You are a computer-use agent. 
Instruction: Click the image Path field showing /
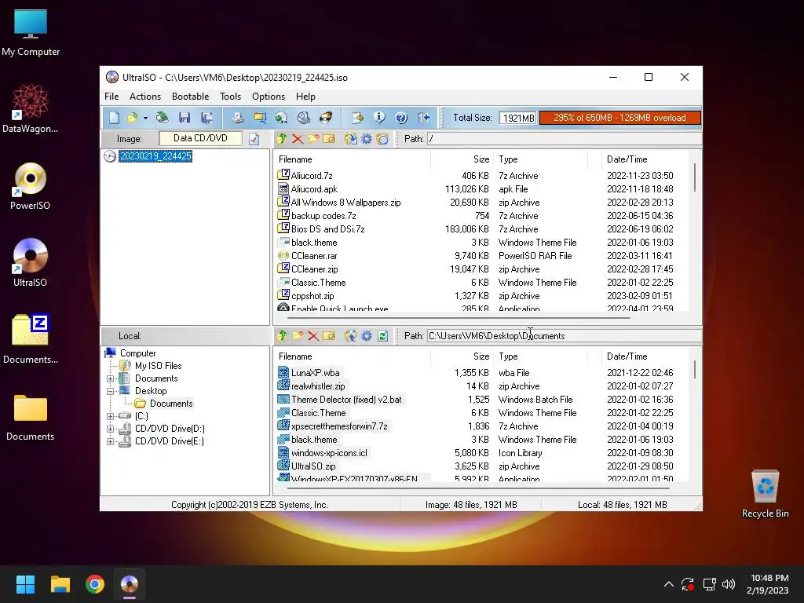click(x=564, y=139)
